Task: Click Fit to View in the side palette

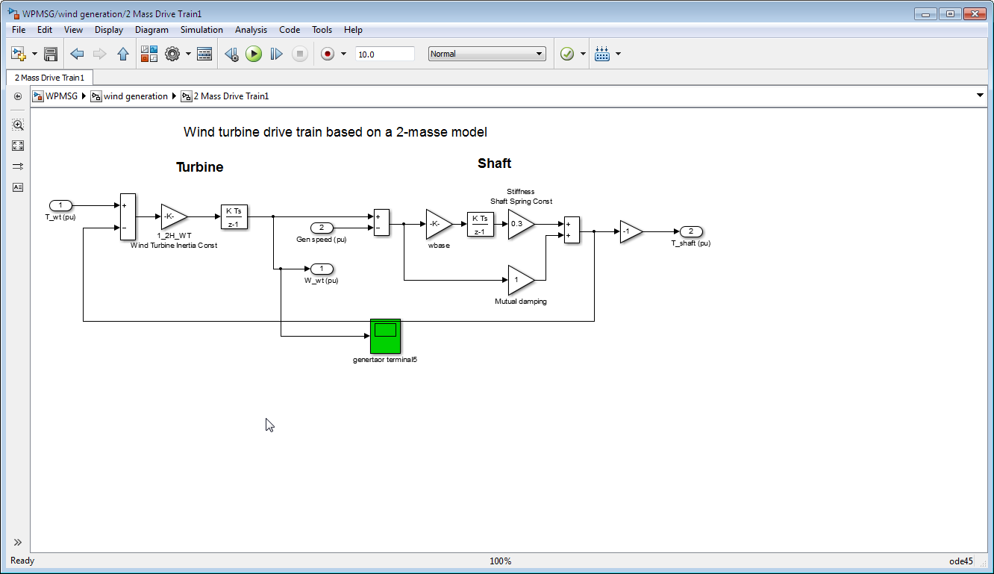Action: pyautogui.click(x=18, y=146)
